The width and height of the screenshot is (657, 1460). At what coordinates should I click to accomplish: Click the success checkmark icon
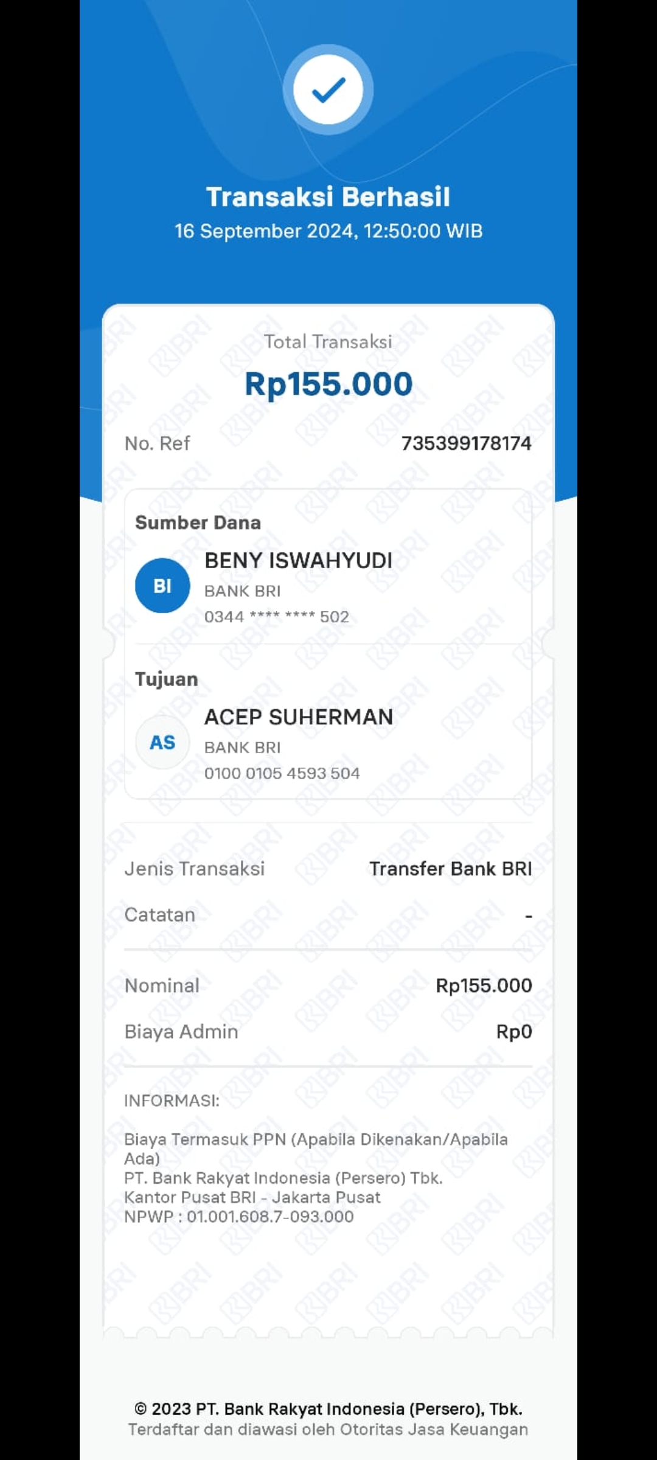pyautogui.click(x=328, y=89)
